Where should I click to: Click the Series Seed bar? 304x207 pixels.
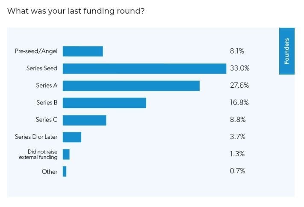(x=145, y=68)
